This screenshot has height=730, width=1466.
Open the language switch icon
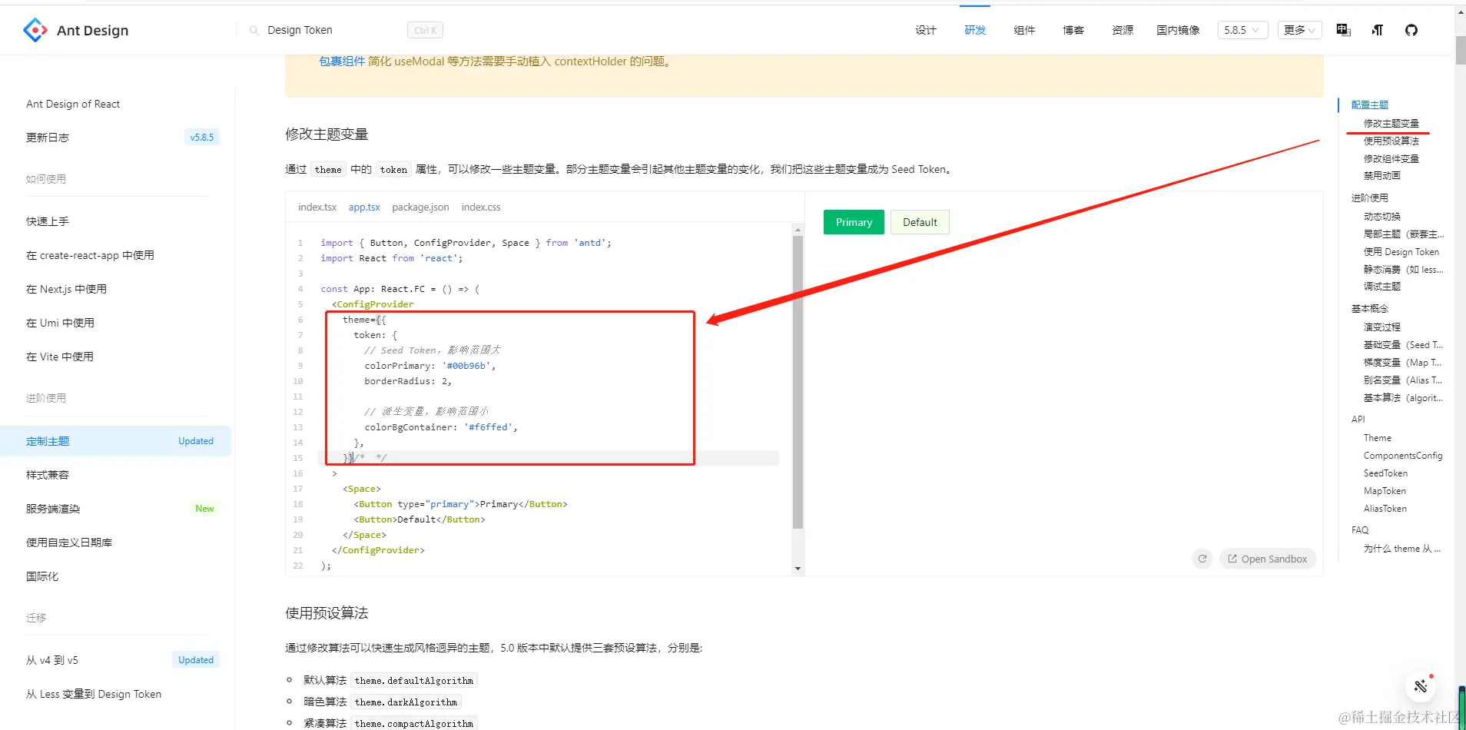tap(1343, 30)
